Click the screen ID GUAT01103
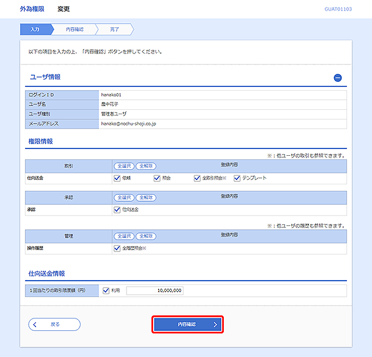Viewport: 372px width, 357px height. pyautogui.click(x=338, y=9)
